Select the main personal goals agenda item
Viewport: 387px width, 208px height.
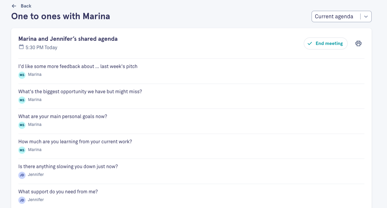click(191, 121)
